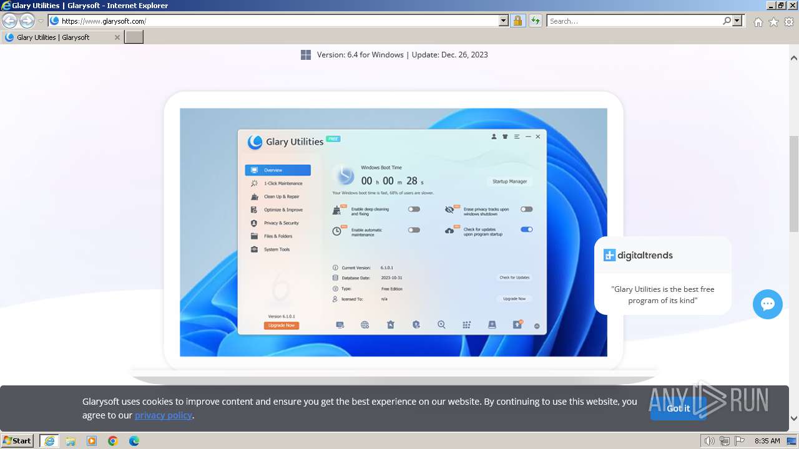
Task: Open IE Tools gear icon
Action: 789,22
